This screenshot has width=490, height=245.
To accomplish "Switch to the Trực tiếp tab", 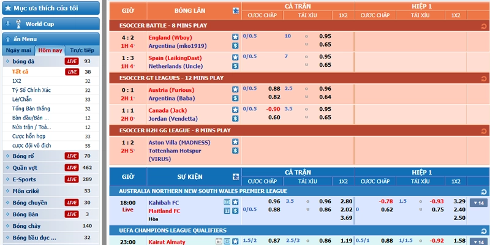I will pos(82,50).
